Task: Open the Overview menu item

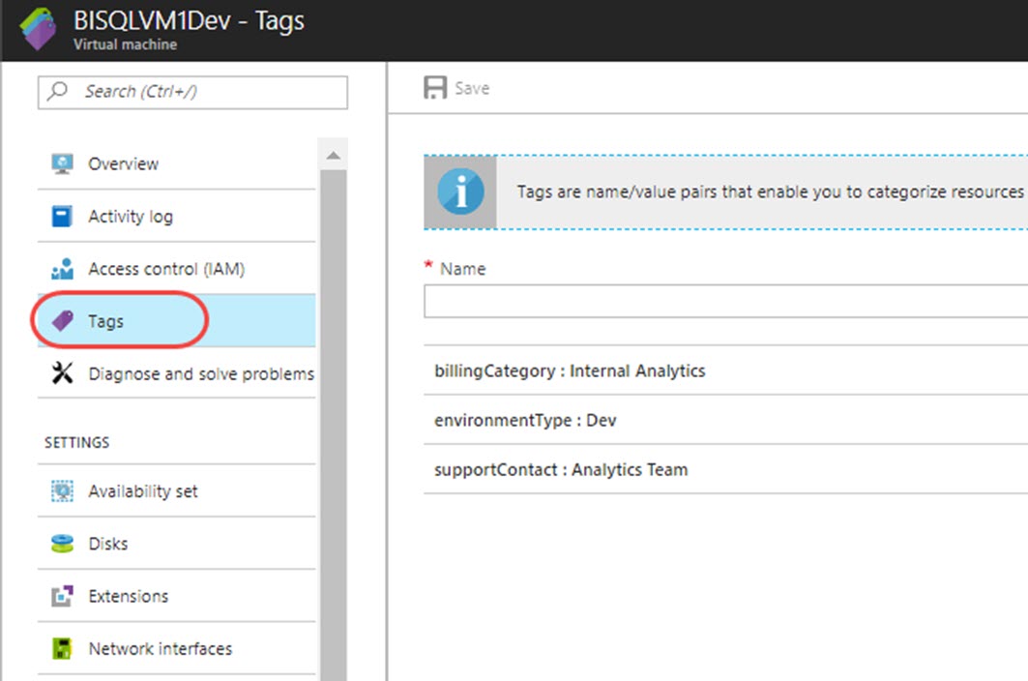Action: (x=176, y=163)
